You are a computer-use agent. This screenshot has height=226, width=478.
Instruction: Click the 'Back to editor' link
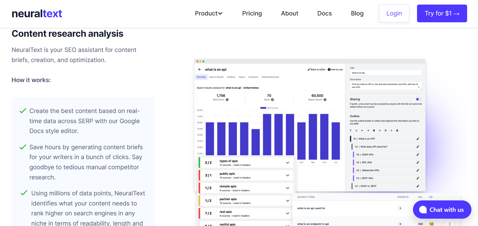tap(317, 69)
